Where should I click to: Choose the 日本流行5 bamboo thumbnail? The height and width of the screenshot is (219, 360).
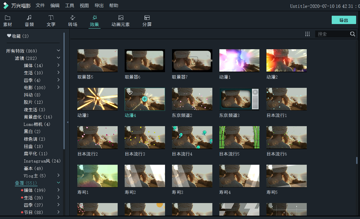(x=239, y=138)
